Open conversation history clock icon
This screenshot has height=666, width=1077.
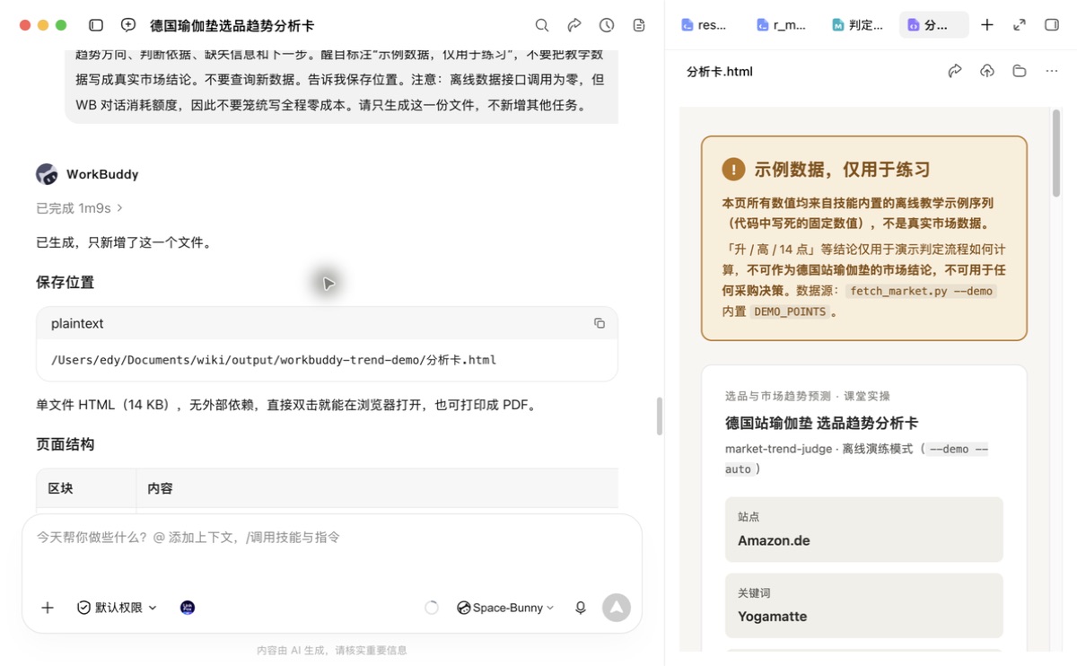607,25
